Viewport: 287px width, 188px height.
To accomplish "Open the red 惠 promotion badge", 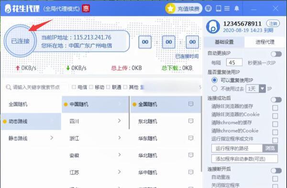I will coord(86,9).
